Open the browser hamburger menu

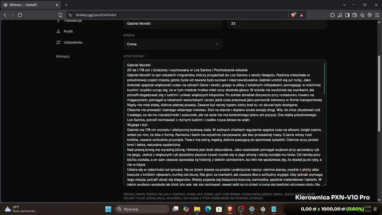coord(377,15)
